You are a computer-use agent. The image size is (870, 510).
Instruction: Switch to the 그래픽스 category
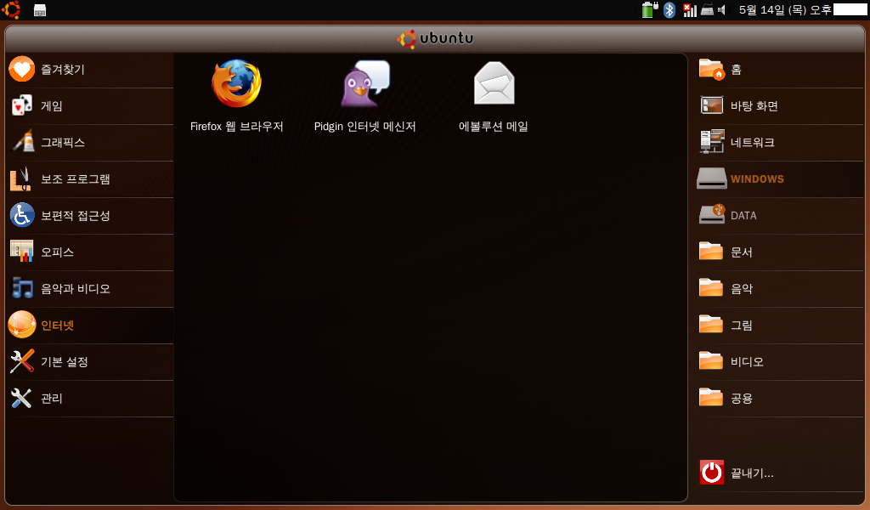[90, 143]
